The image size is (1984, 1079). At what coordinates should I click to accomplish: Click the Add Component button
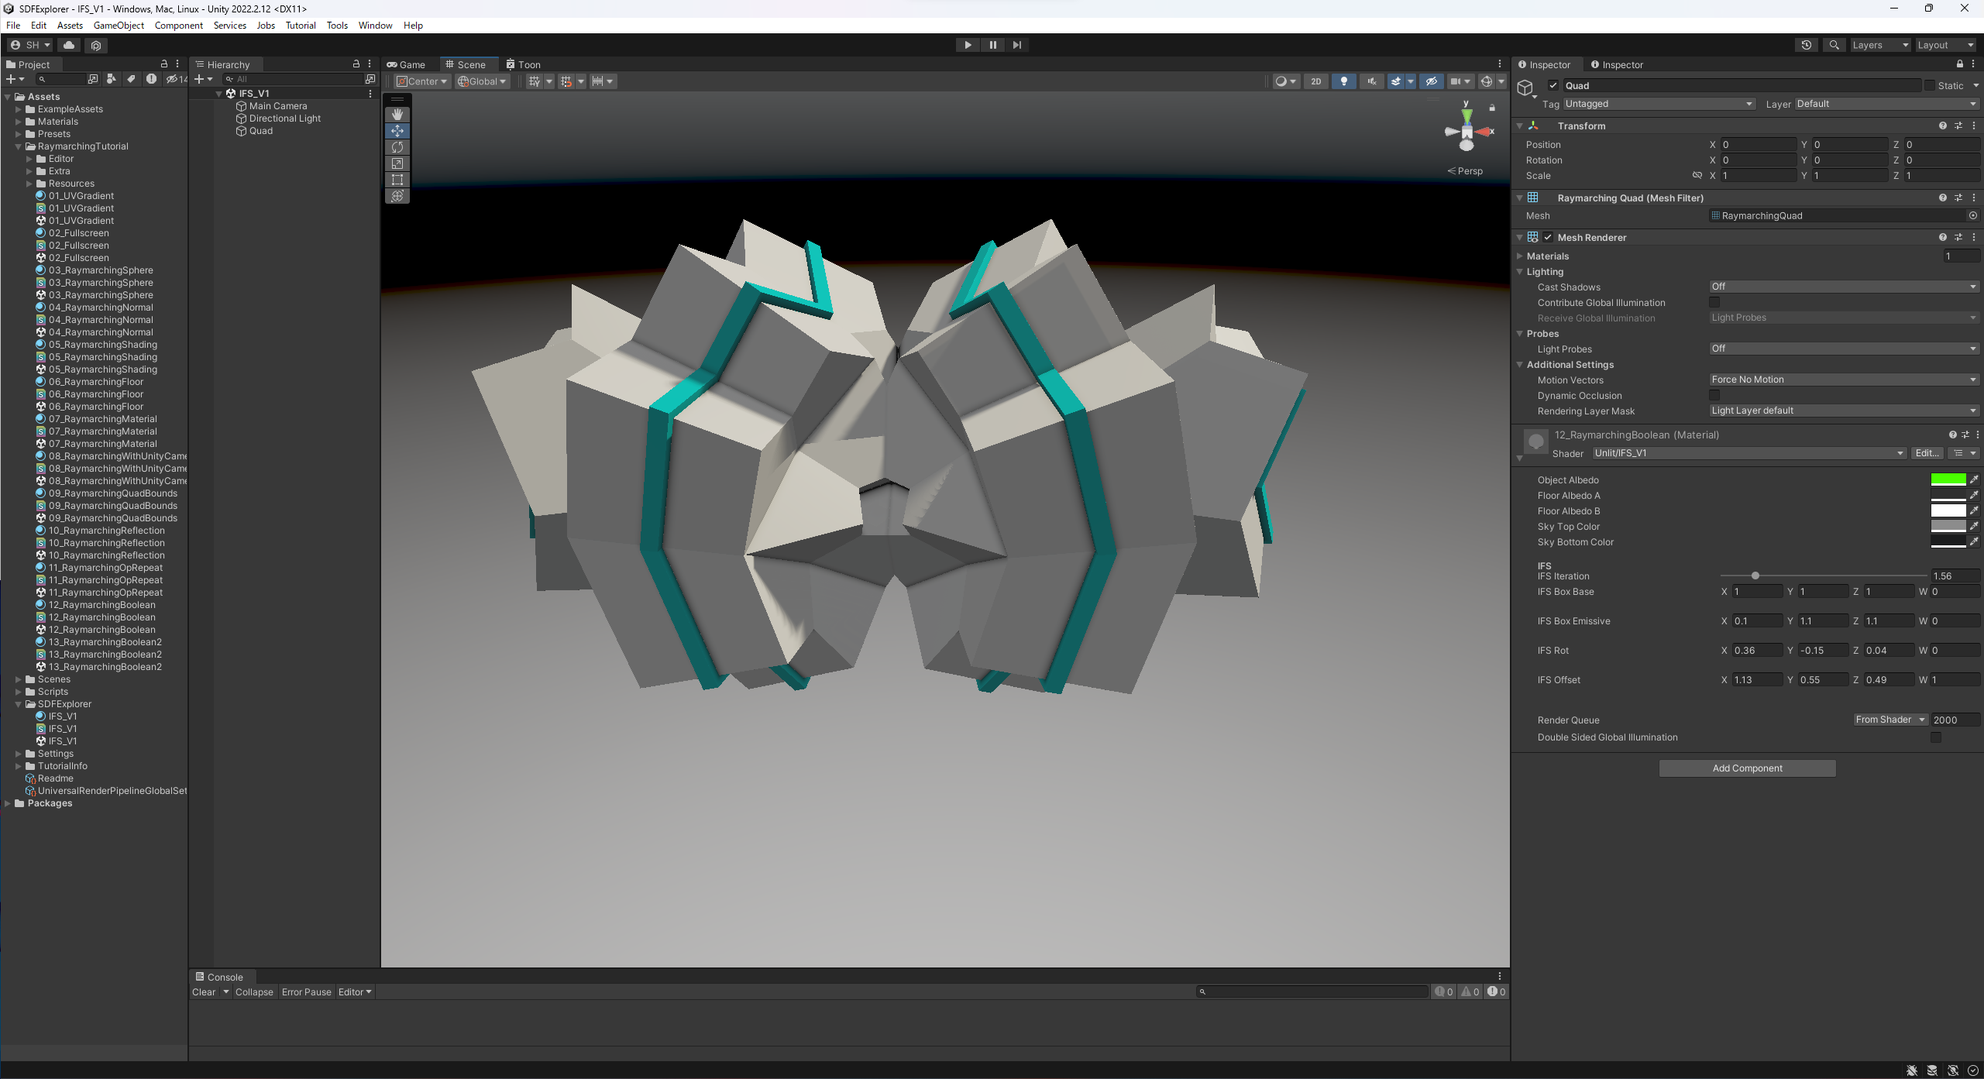pos(1747,768)
